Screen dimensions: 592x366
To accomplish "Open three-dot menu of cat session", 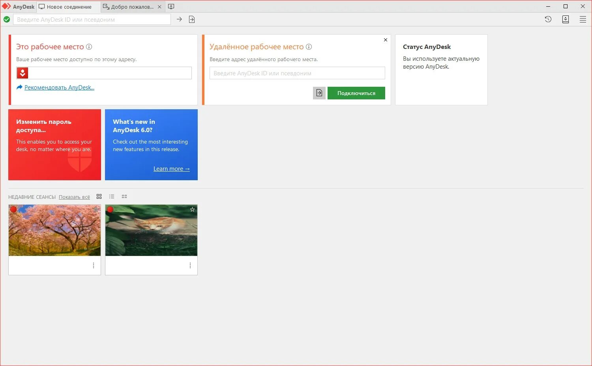I will [x=190, y=265].
